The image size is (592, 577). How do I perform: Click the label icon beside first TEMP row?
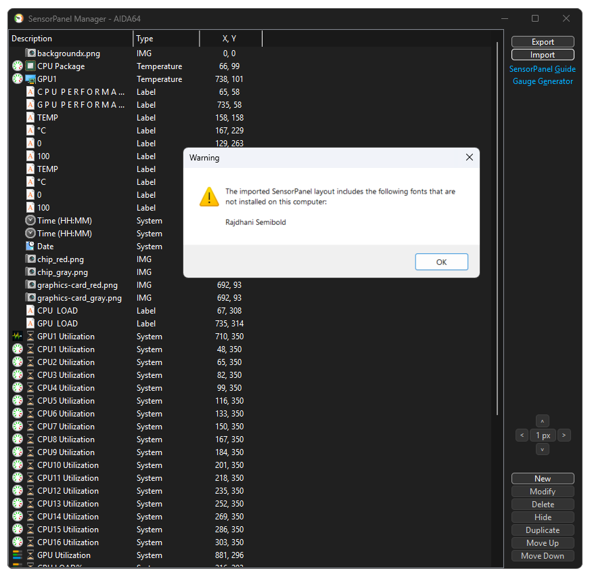[30, 118]
